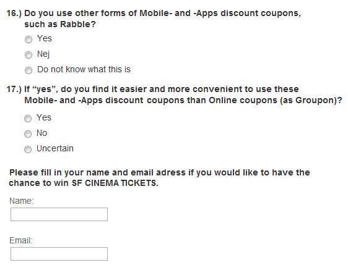Click the 'No' label text in question 17
Image resolution: width=348 pixels, height=265 pixels.
(41, 133)
